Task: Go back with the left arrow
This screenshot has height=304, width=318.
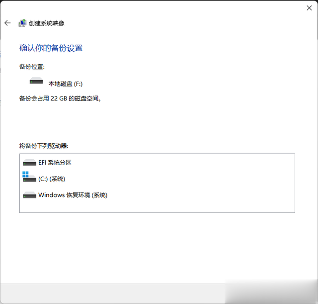Action: pos(7,23)
